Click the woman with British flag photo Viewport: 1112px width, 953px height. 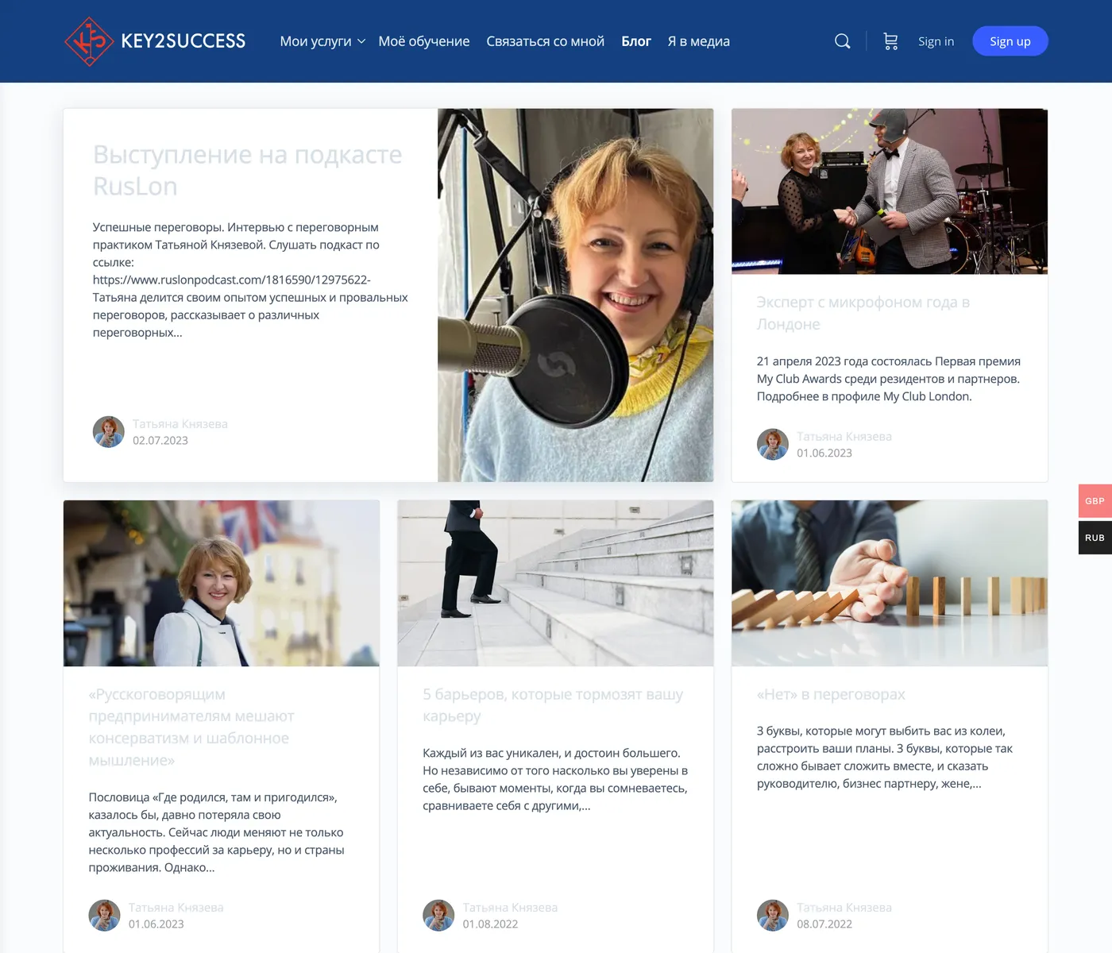[x=222, y=583]
